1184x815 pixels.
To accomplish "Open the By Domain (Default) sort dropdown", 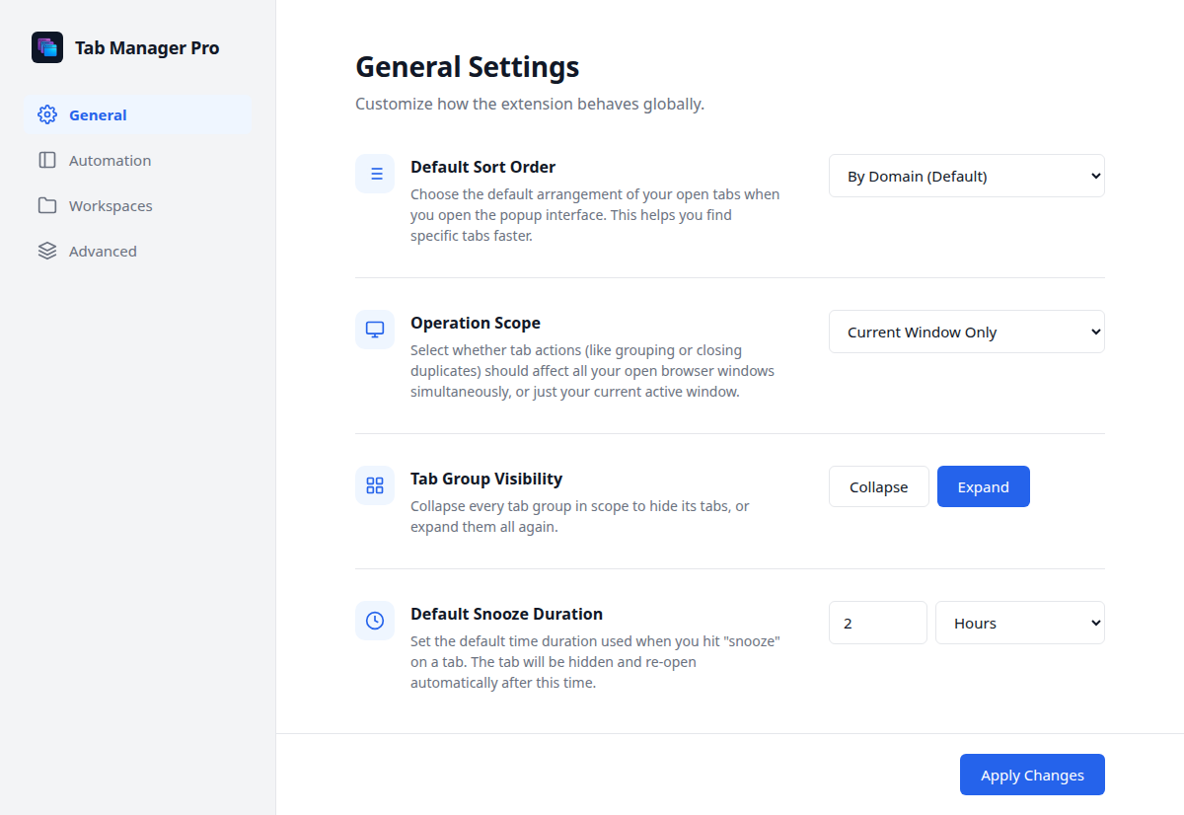I will click(x=967, y=176).
